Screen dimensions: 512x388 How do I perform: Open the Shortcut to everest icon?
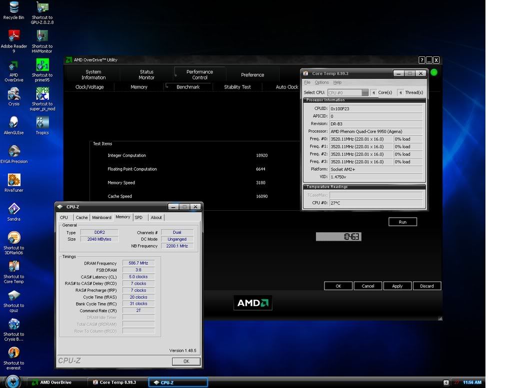point(13,359)
